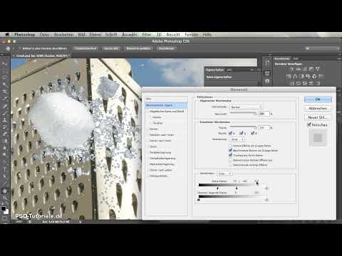Screen dimensions: 342x256
Task: Open the Apple menu
Action: (x=7, y=35)
